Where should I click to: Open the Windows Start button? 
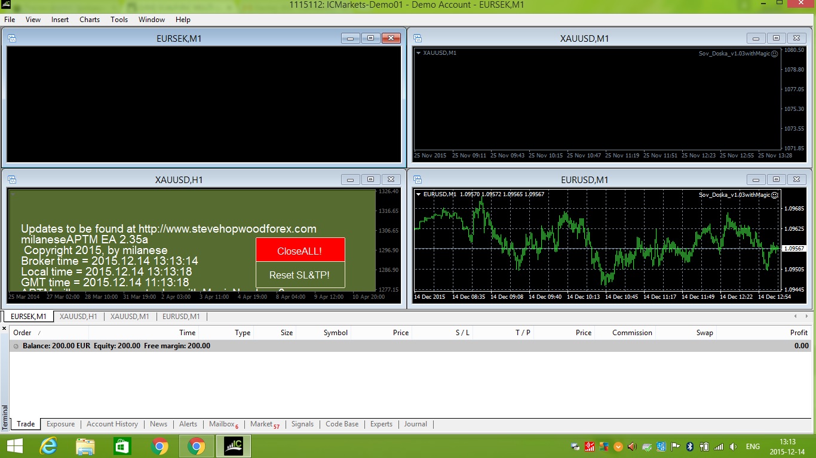[x=14, y=446]
